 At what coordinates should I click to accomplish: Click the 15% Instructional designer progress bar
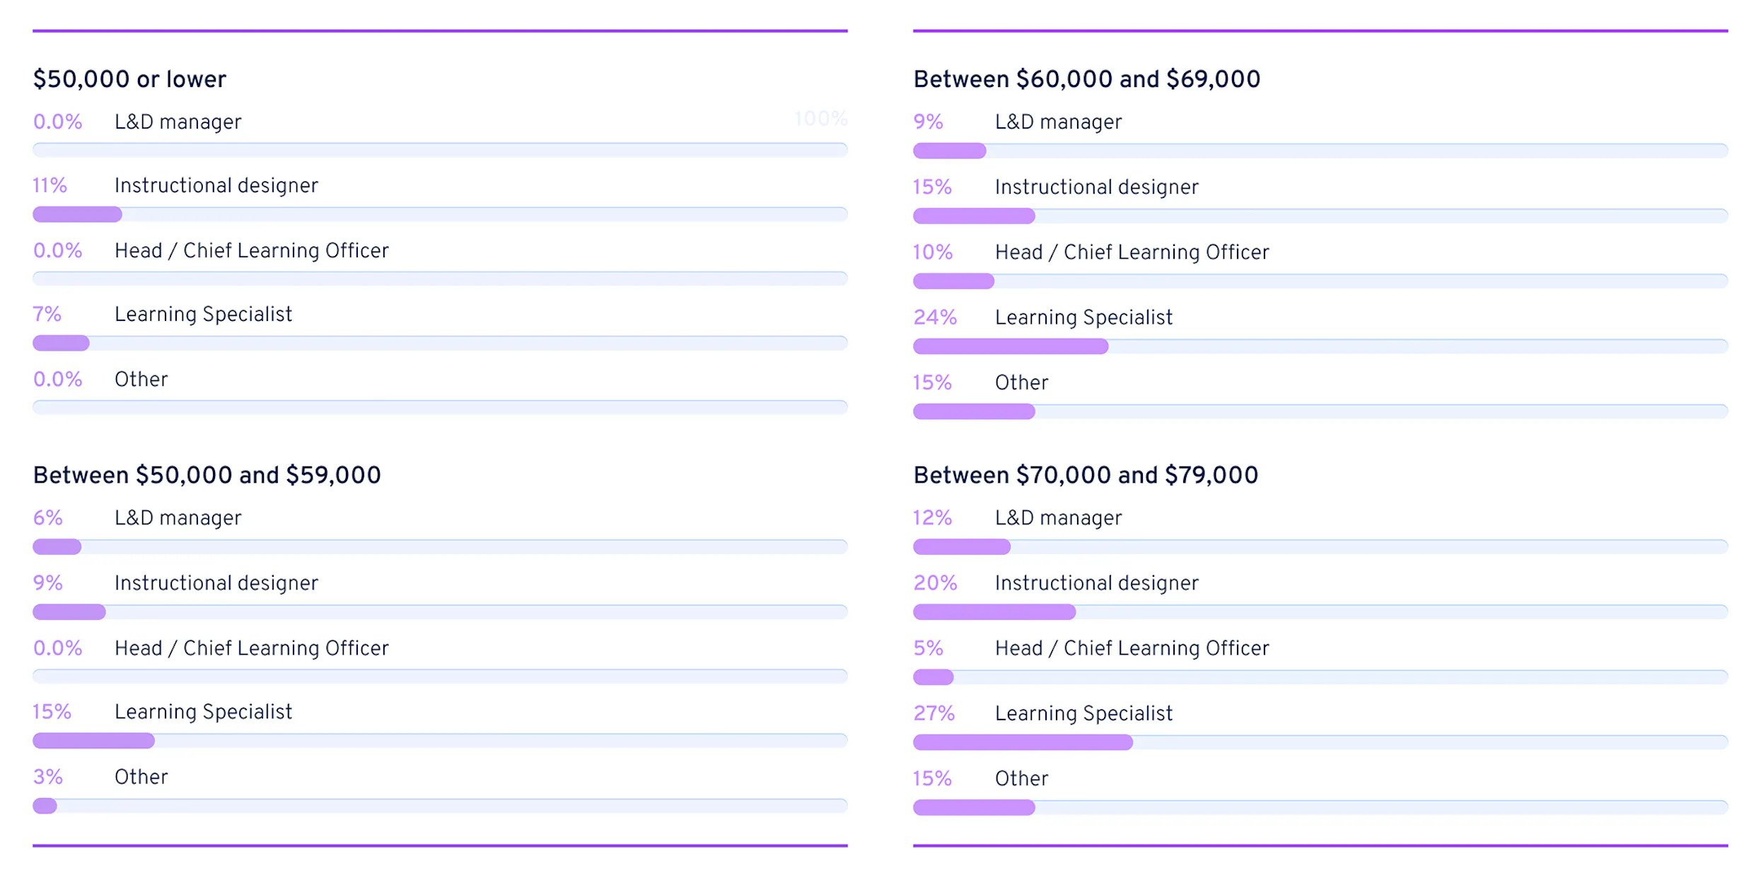tap(1320, 216)
